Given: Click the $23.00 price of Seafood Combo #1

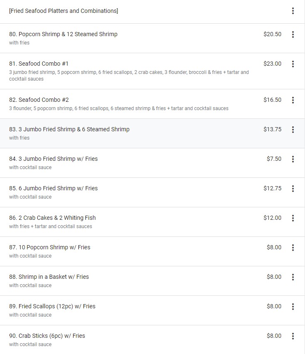Looking at the screenshot, I should pos(272,64).
